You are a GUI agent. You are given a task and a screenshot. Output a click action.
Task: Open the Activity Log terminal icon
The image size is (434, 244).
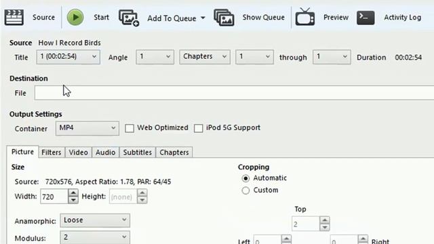(366, 18)
